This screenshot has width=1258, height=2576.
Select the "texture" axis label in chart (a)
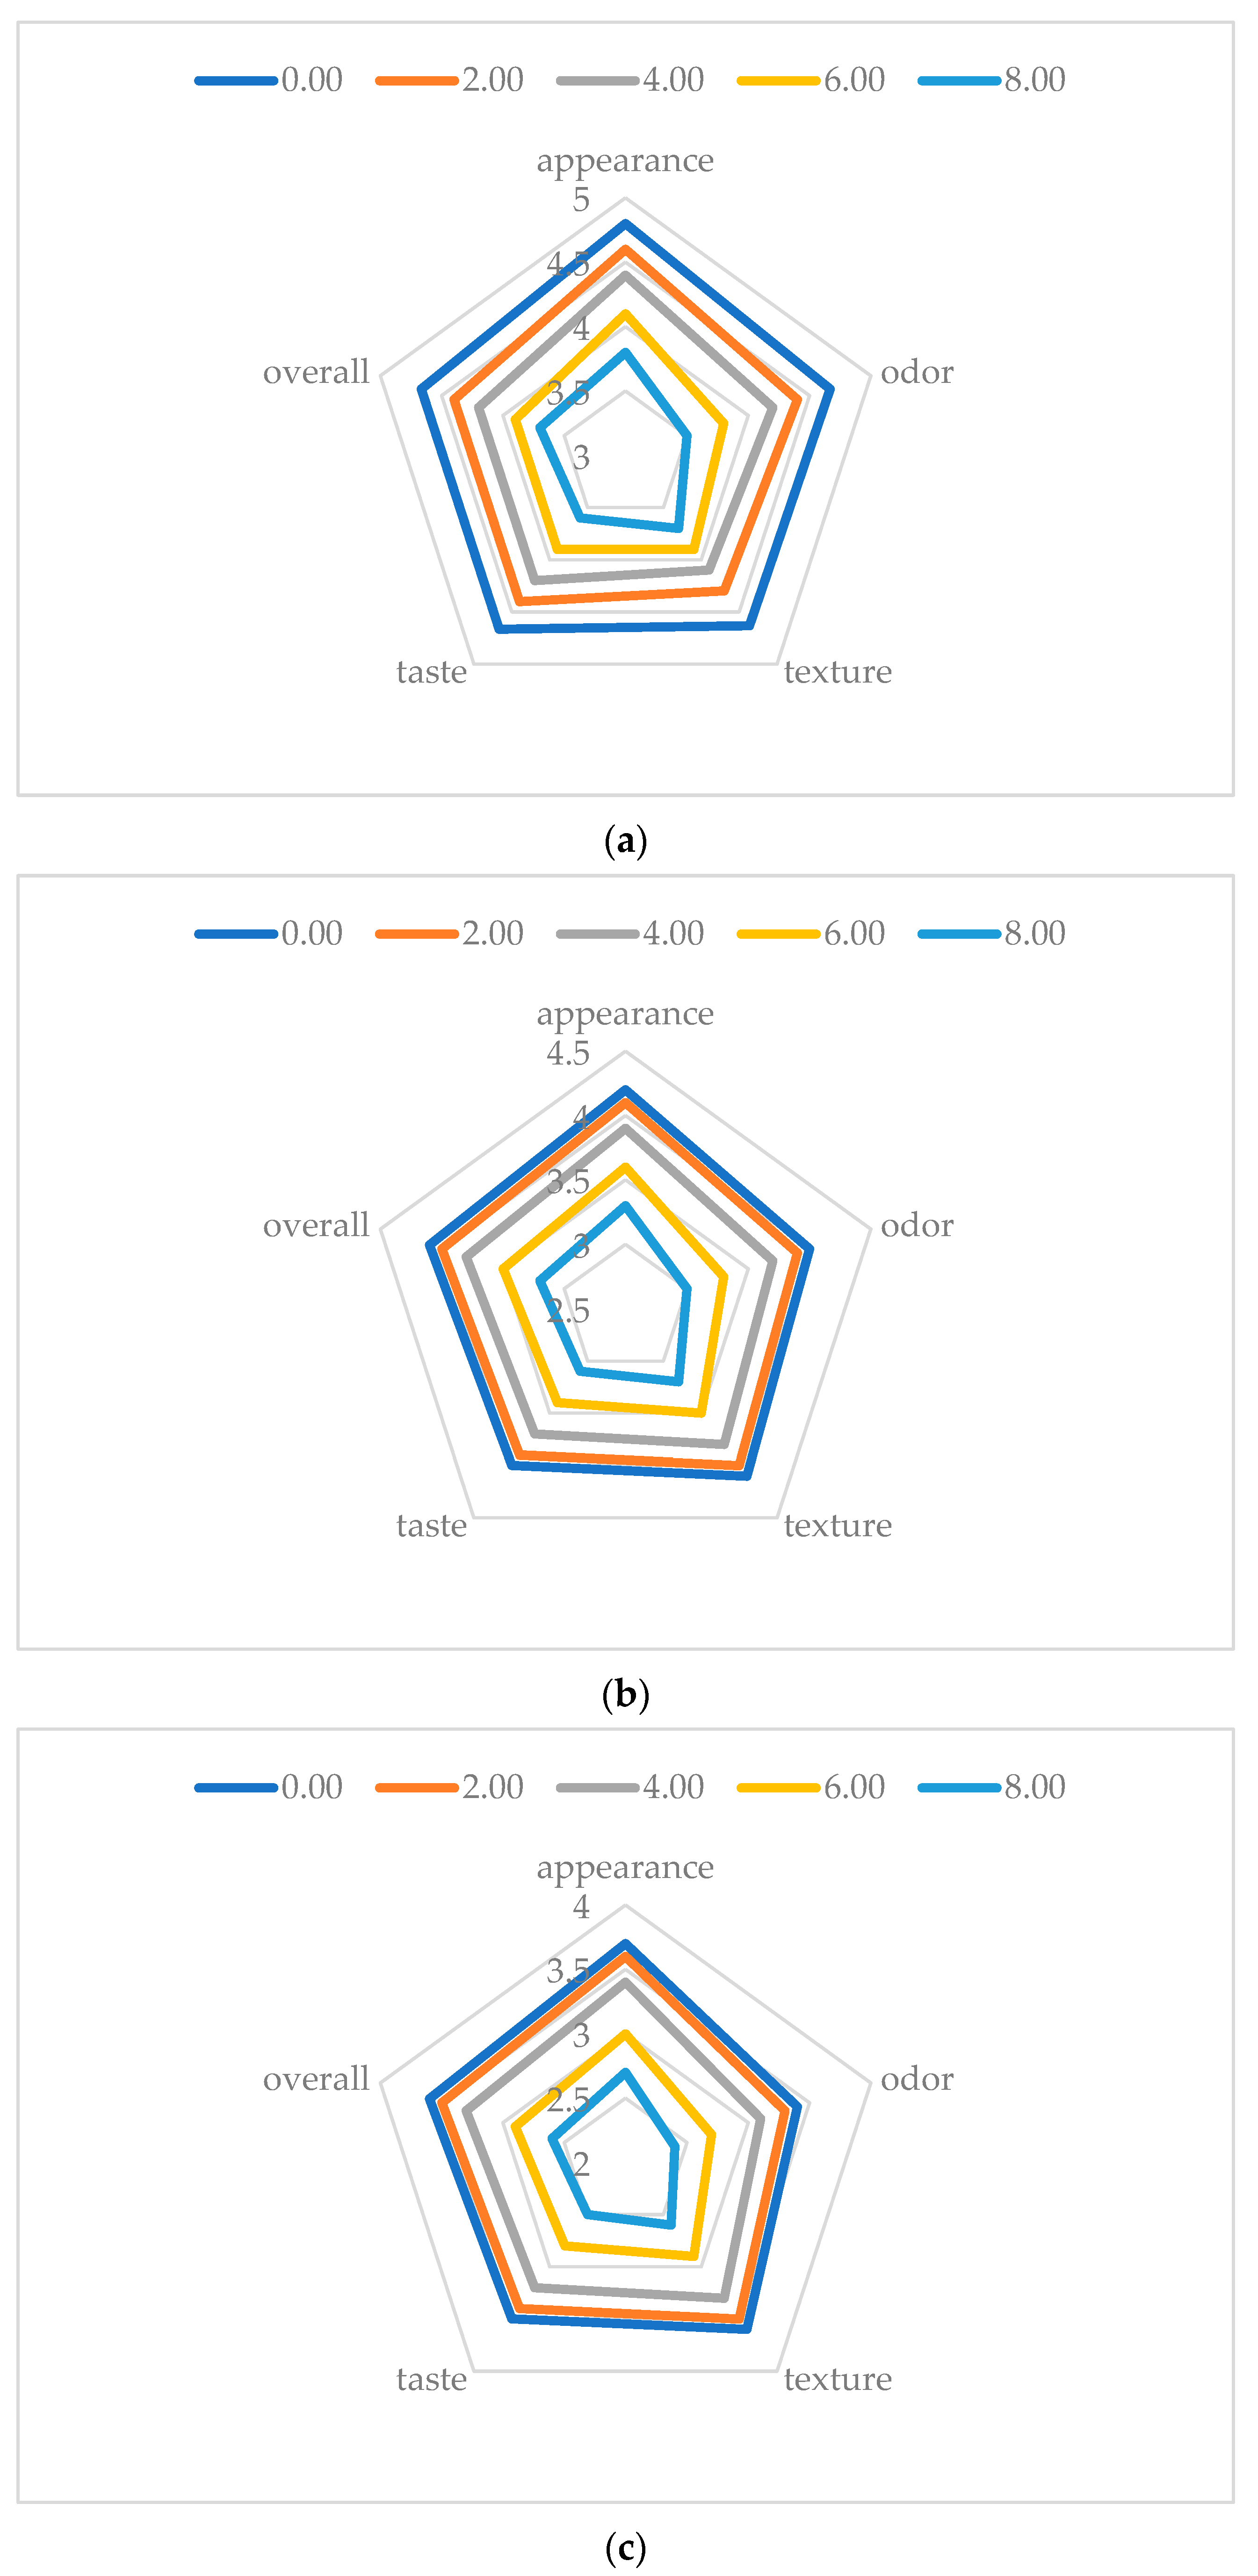pyautogui.click(x=837, y=672)
